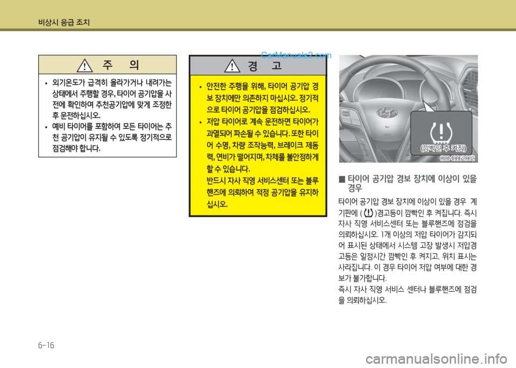516x368 pixels.
Task: Click the line 할 수 있습니다.
Action: (x=228, y=169)
